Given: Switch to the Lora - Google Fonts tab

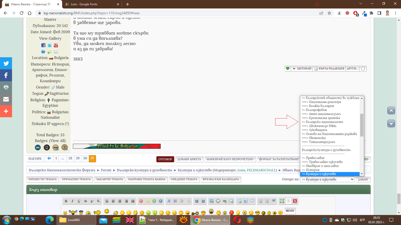Looking at the screenshot, I should pyautogui.click(x=92, y=4).
